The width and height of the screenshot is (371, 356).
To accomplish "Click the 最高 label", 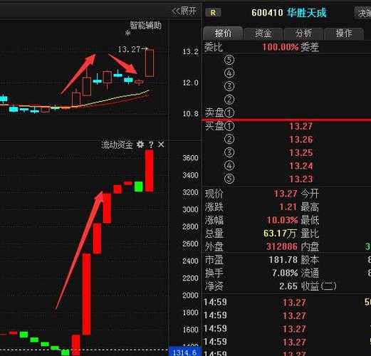I will click(x=310, y=207).
